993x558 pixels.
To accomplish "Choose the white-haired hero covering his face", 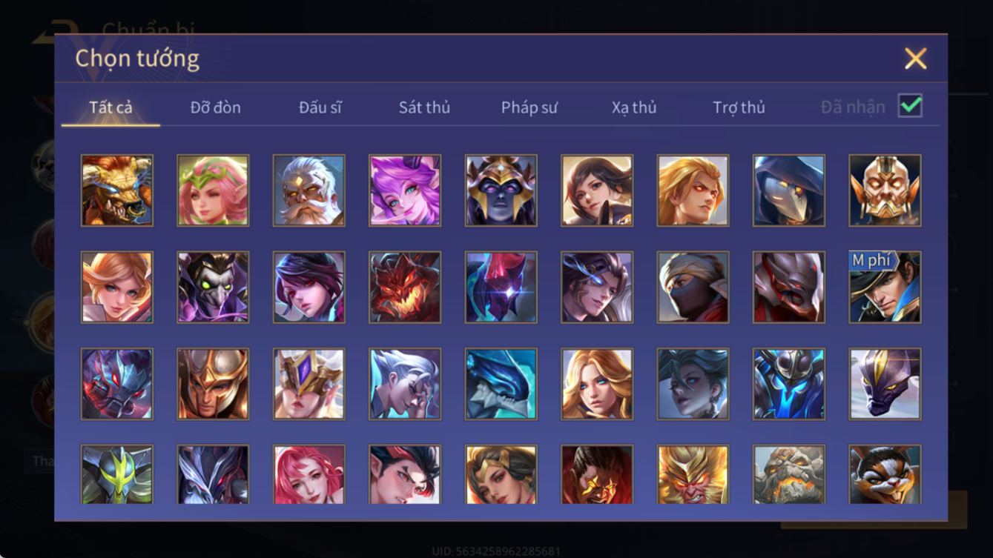I will pos(405,384).
